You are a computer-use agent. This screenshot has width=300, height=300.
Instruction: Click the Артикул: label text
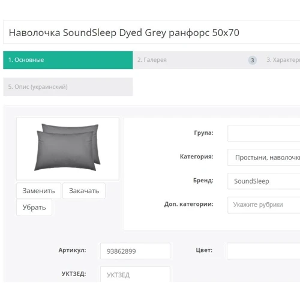tap(72, 250)
